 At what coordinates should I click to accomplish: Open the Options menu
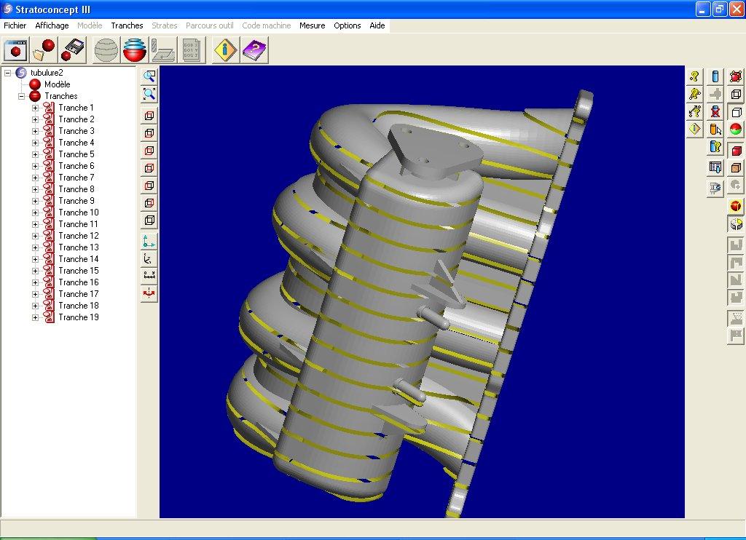pyautogui.click(x=348, y=25)
